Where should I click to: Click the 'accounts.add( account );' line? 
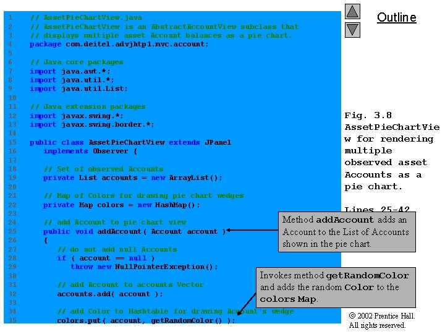point(110,294)
